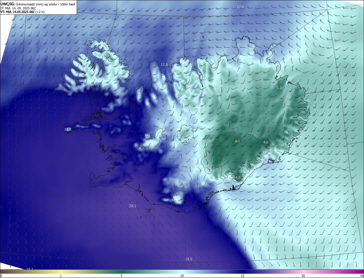Viewport: 364px width, 278px height.
Task: Click the 13.8 value label
Action: [x=164, y=65]
